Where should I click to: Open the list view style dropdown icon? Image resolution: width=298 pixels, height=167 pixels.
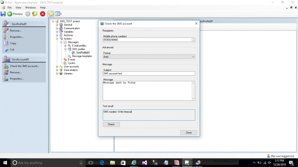pyautogui.click(x=58, y=14)
